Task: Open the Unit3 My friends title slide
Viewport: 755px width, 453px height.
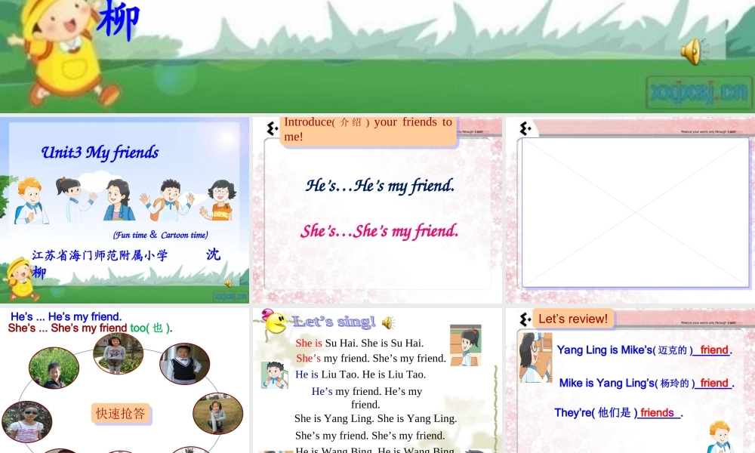Action: [125, 211]
